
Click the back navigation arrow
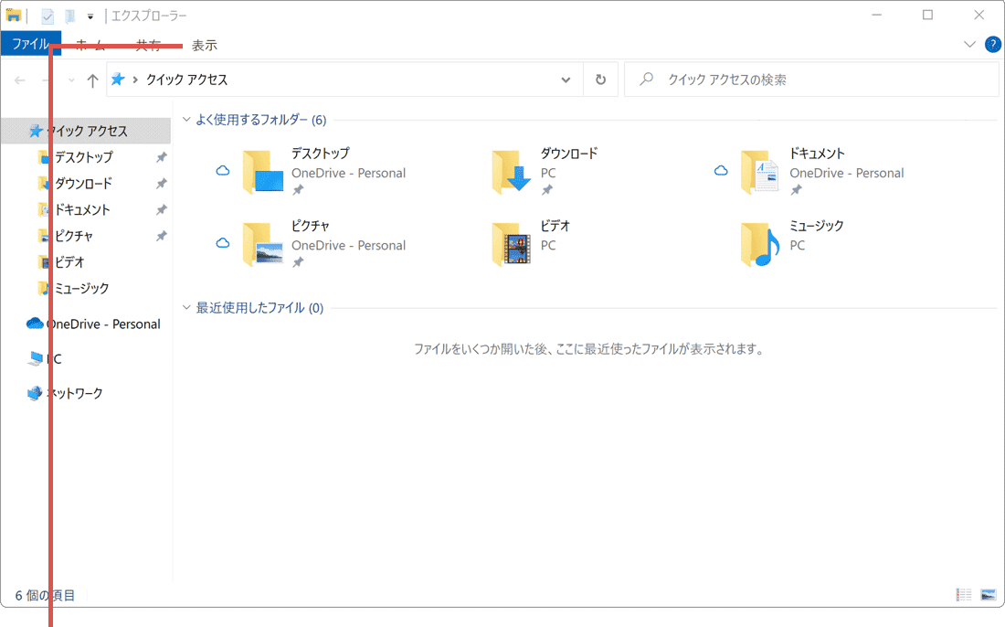pyautogui.click(x=19, y=80)
